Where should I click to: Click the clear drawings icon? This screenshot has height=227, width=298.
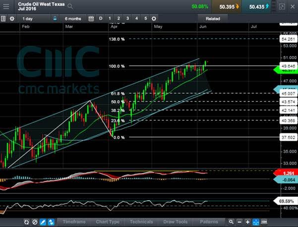coord(35,222)
